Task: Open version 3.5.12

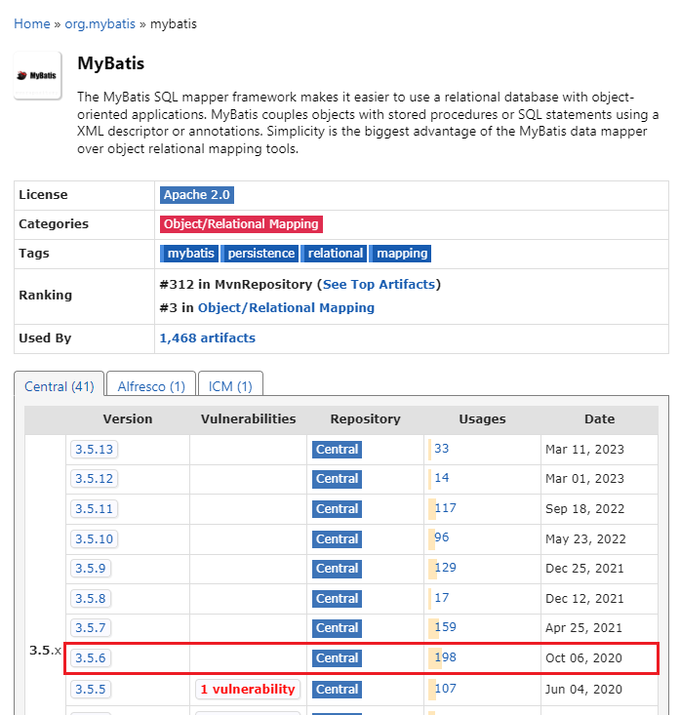Action: pos(94,478)
